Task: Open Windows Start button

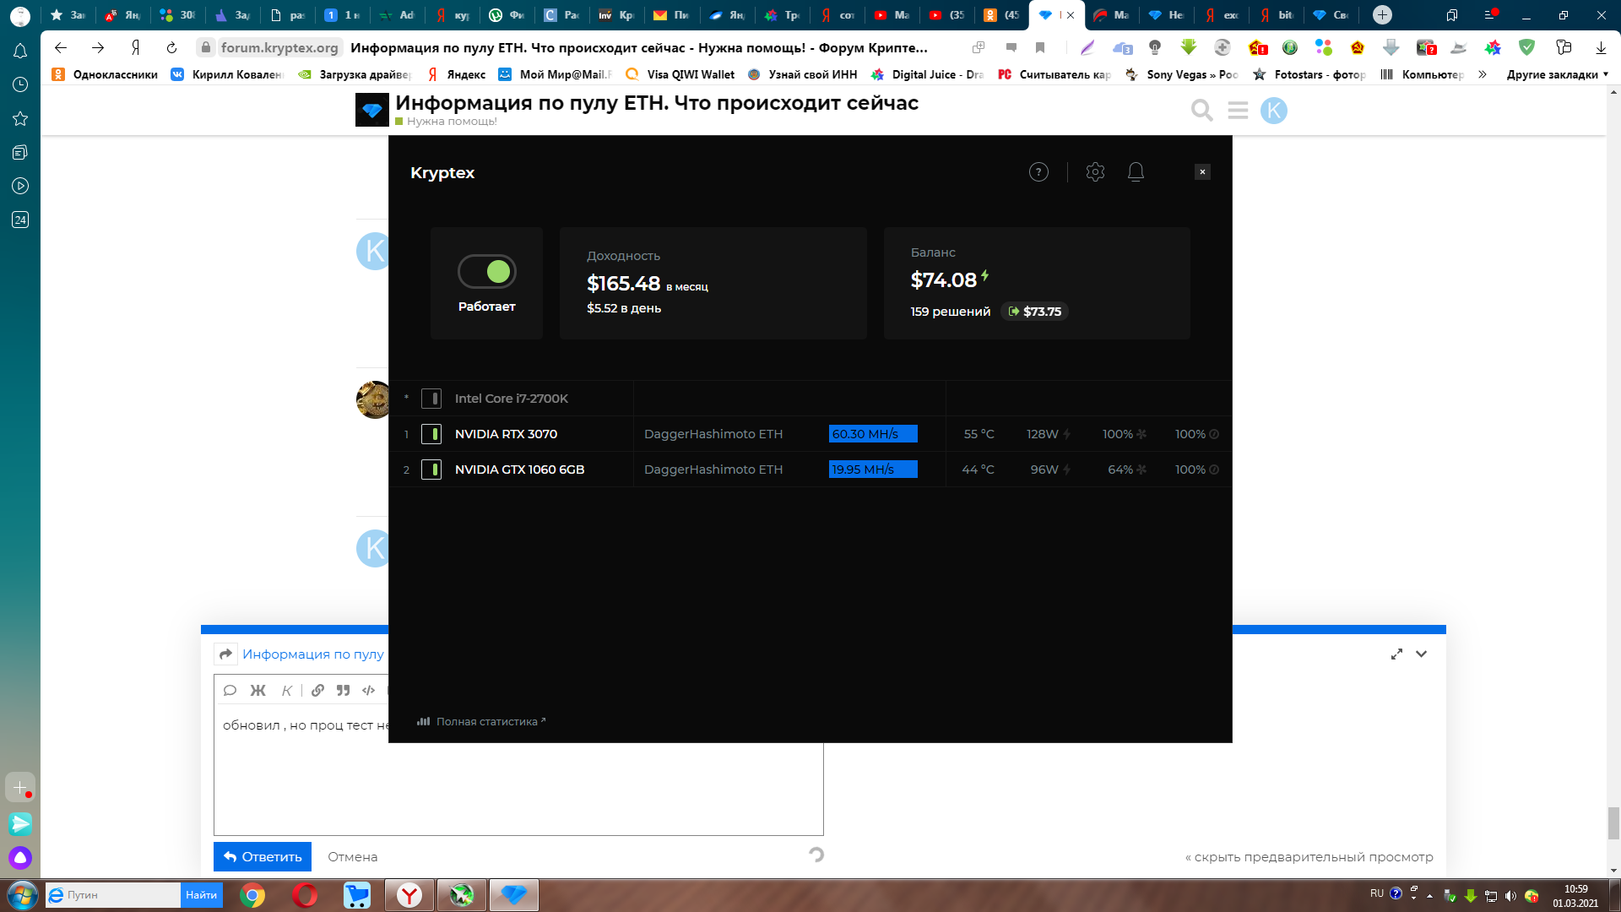Action: point(23,895)
